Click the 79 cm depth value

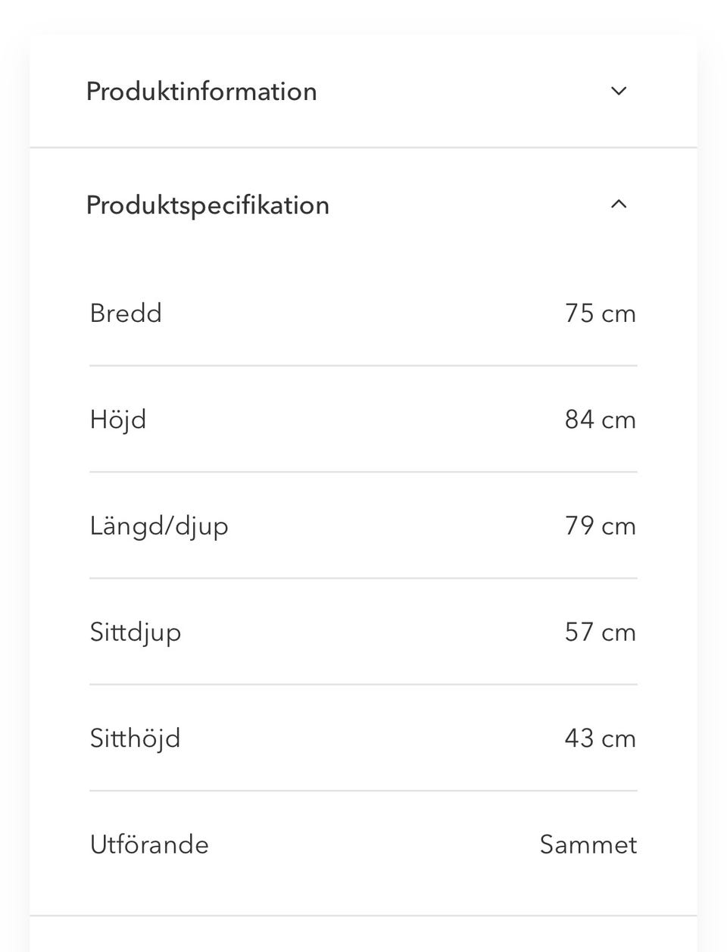tap(600, 526)
